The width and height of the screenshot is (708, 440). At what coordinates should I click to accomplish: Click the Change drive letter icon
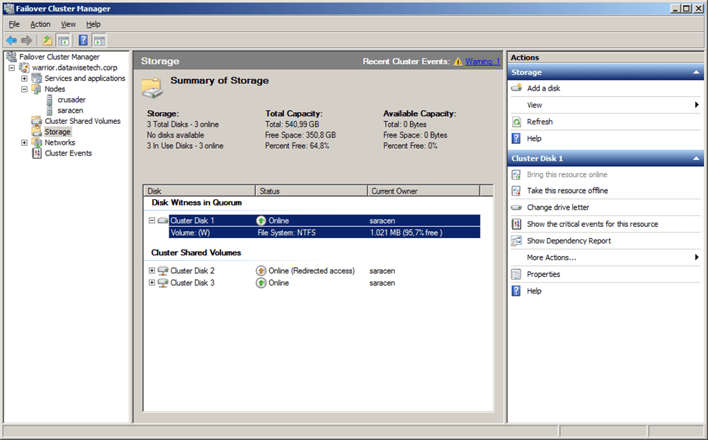pos(516,208)
